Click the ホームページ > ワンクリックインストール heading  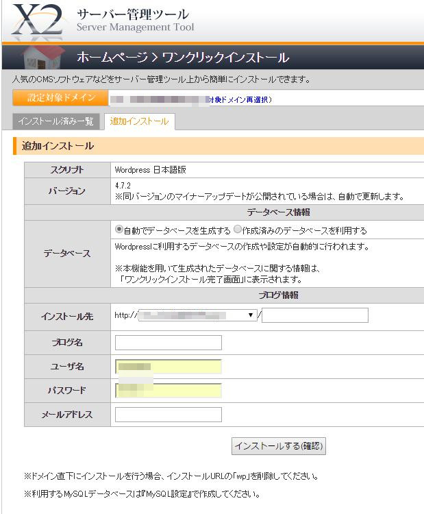point(183,58)
